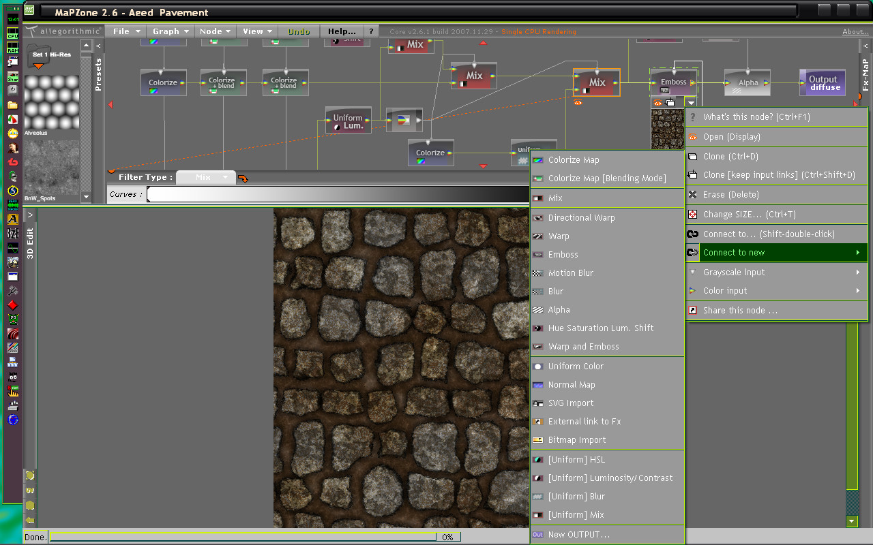Open the dropdown arrow under the Emboss node
873x545 pixels.
690,103
